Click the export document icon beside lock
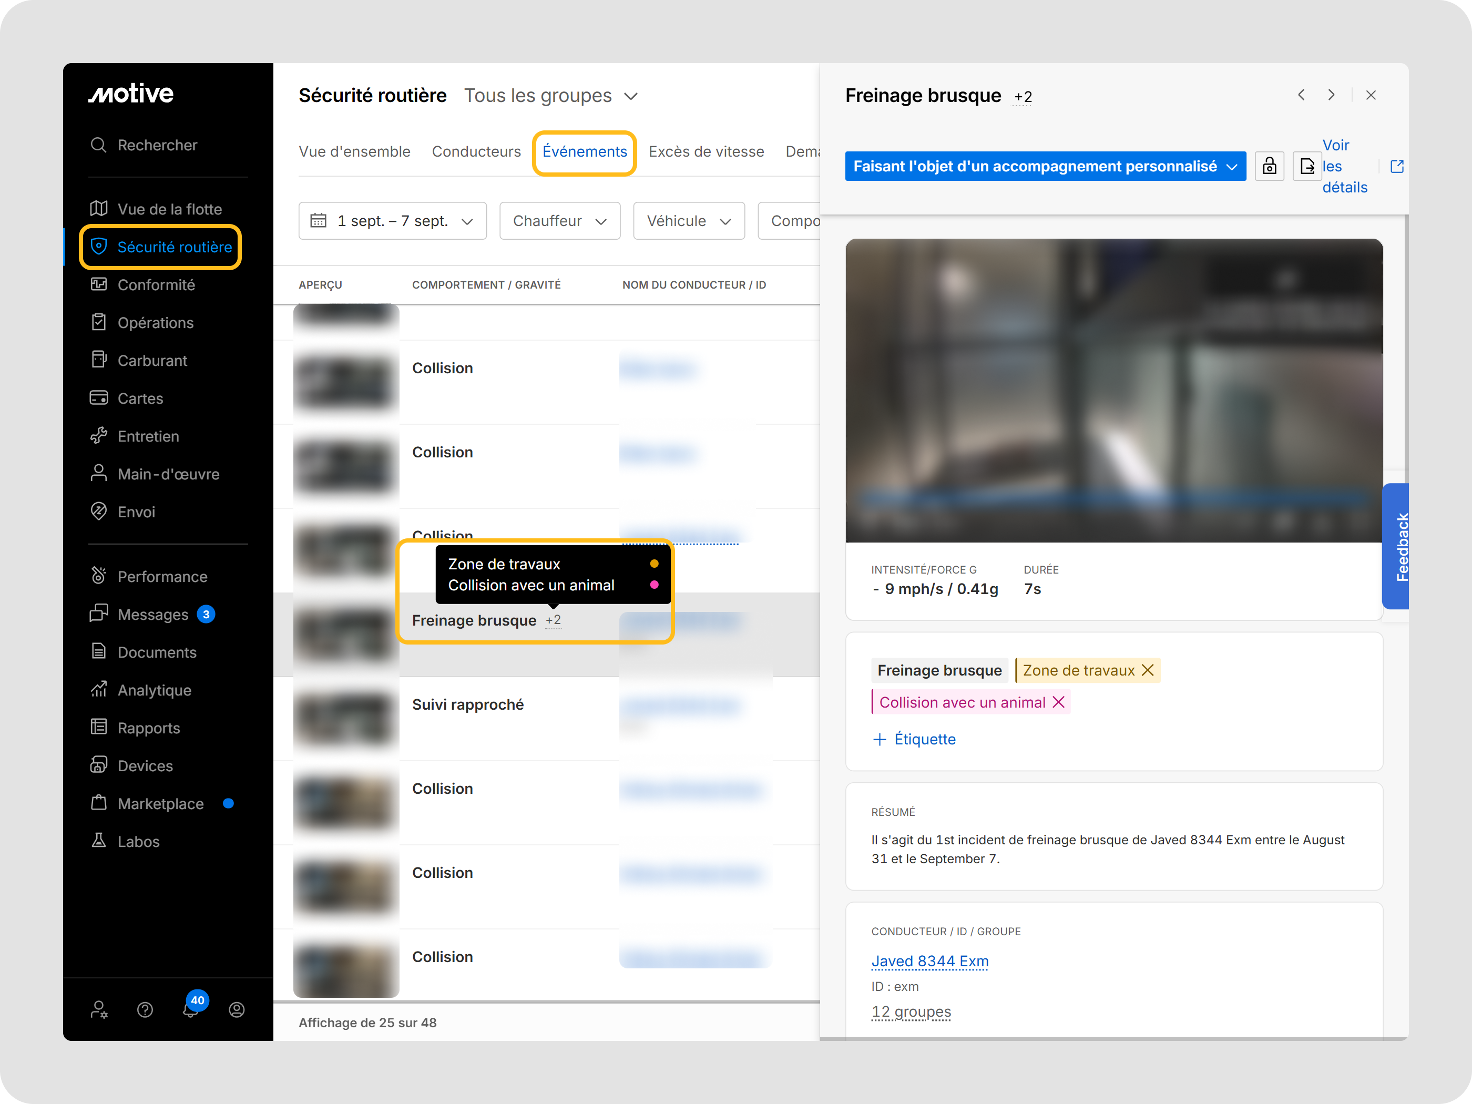 coord(1306,166)
